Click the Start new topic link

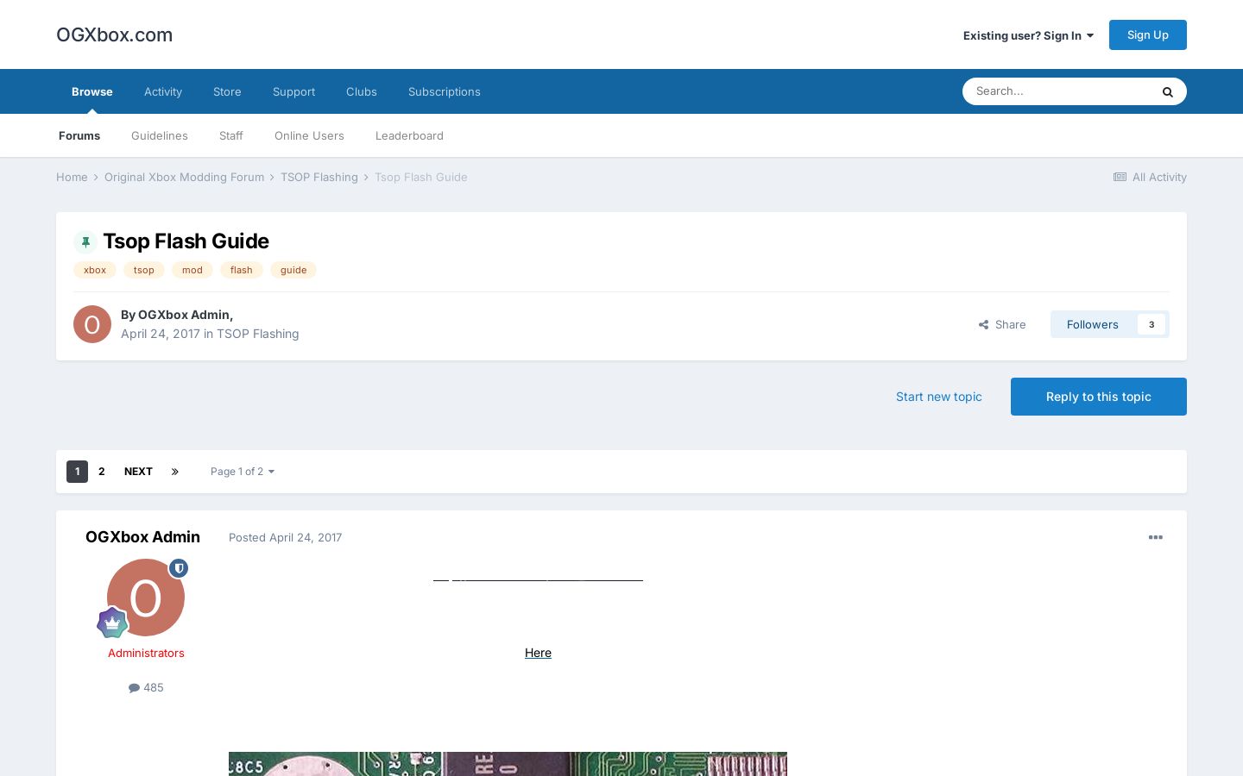coord(939,397)
